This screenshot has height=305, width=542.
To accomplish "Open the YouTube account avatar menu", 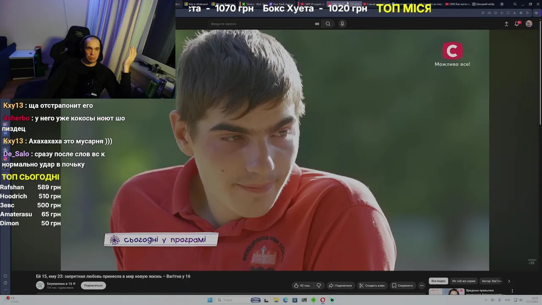I will pyautogui.click(x=529, y=24).
